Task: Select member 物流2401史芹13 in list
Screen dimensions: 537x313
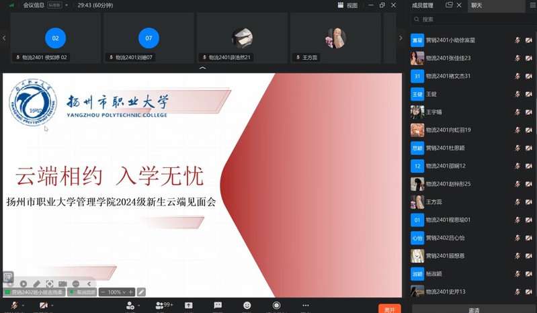Action: point(472,292)
